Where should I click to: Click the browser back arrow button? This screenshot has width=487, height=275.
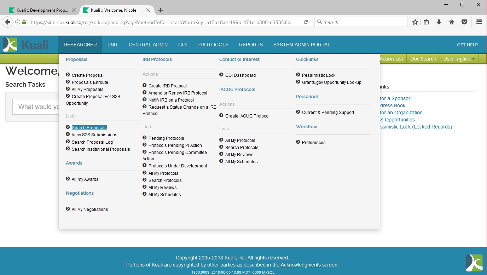pos(7,22)
